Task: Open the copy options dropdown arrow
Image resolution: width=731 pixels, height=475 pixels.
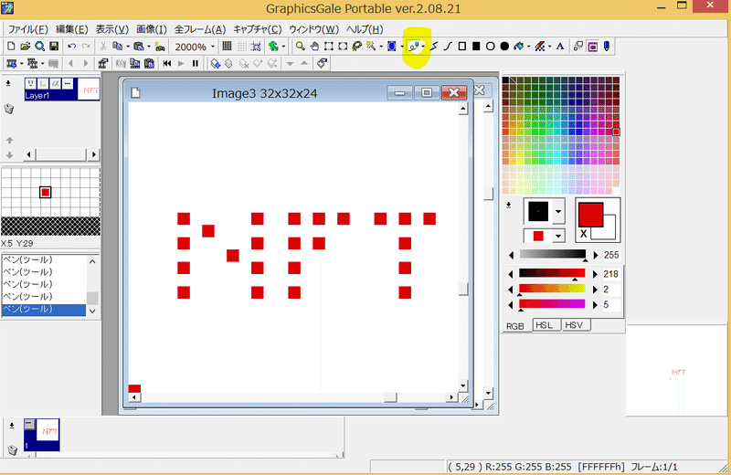Action: tap(127, 47)
